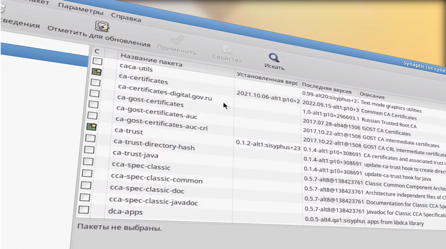Toggle installed status box for ca-trust
446x249 pixels.
(x=91, y=126)
